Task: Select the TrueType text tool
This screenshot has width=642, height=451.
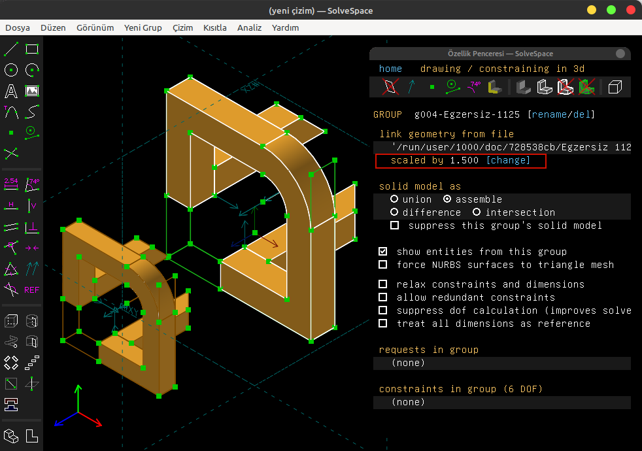Action: coord(11,91)
